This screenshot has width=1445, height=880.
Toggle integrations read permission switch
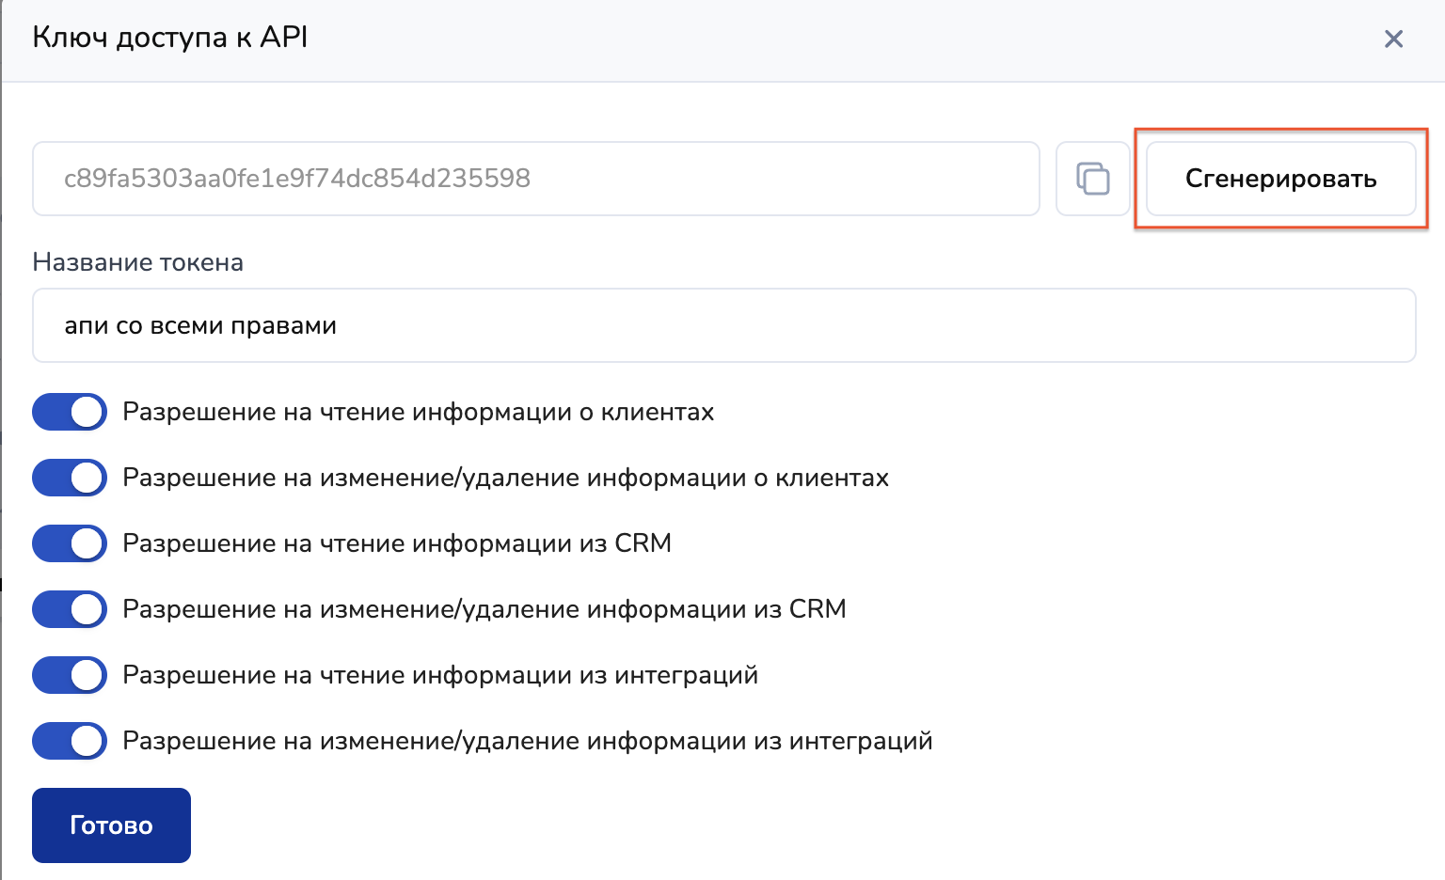click(70, 675)
